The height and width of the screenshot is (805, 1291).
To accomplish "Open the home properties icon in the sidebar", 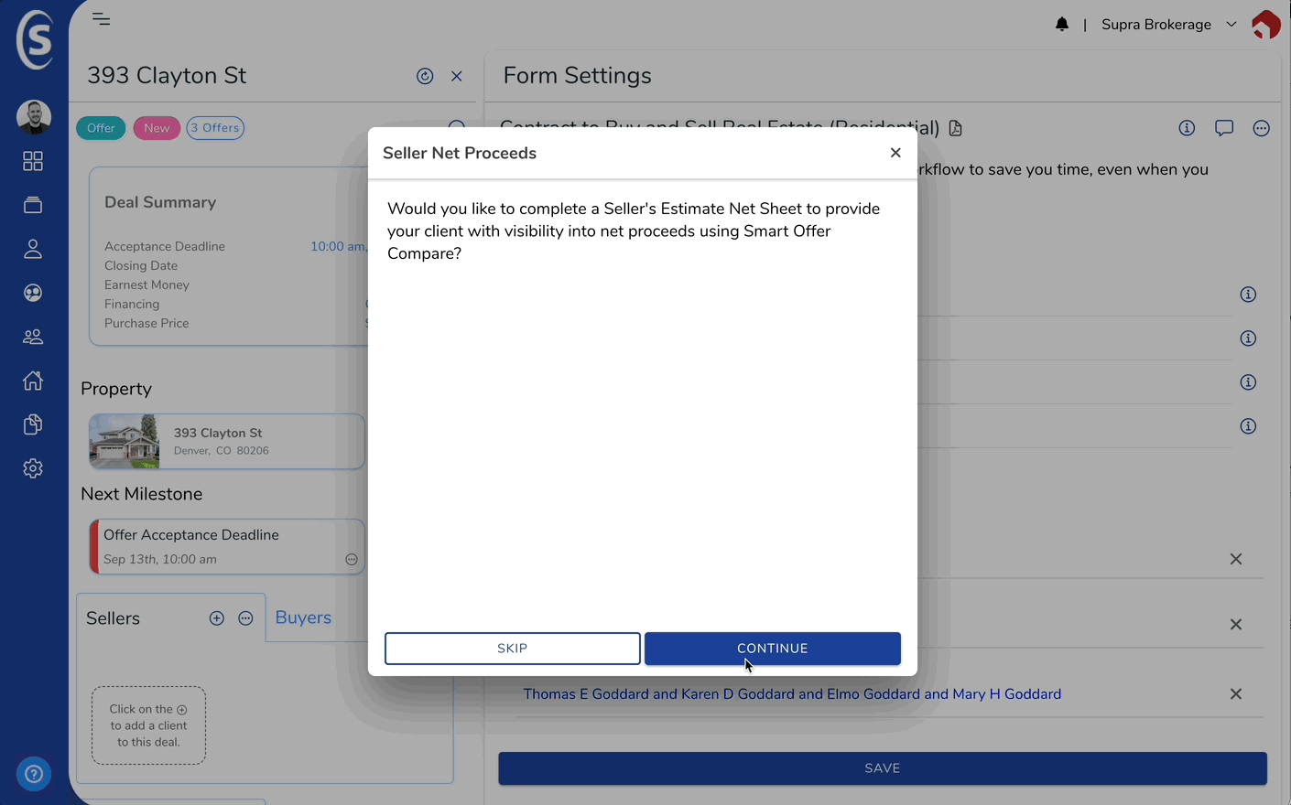I will click(x=33, y=381).
